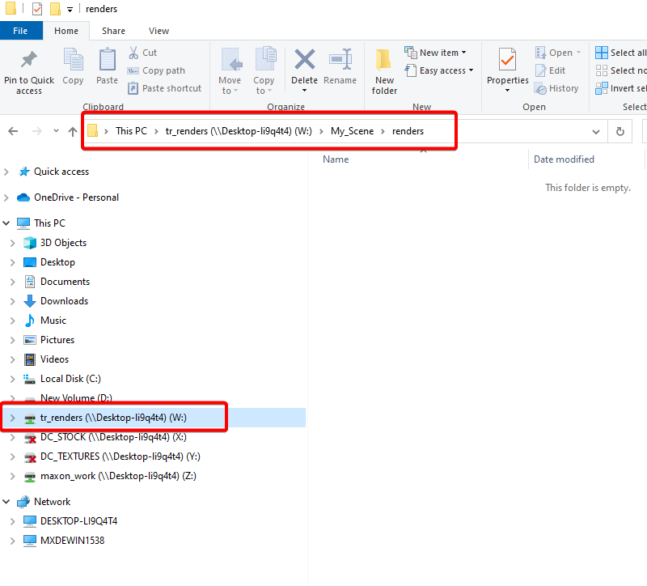The image size is (647, 586).
Task: Click the Up one level arrow
Action: 72,131
